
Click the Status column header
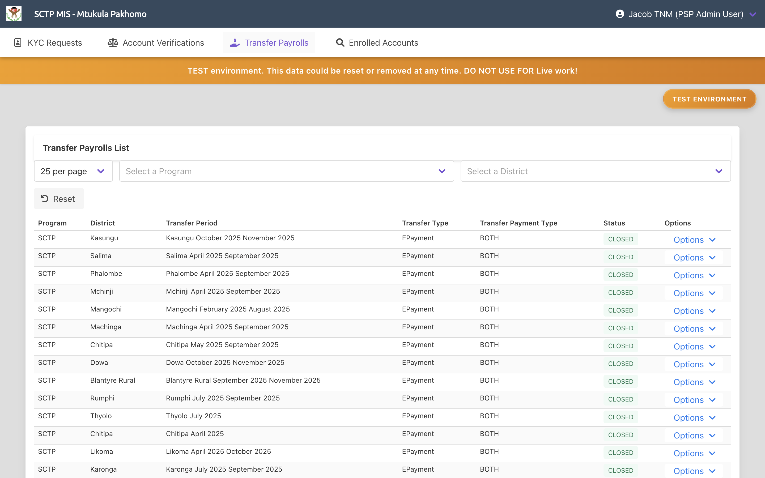tap(614, 223)
